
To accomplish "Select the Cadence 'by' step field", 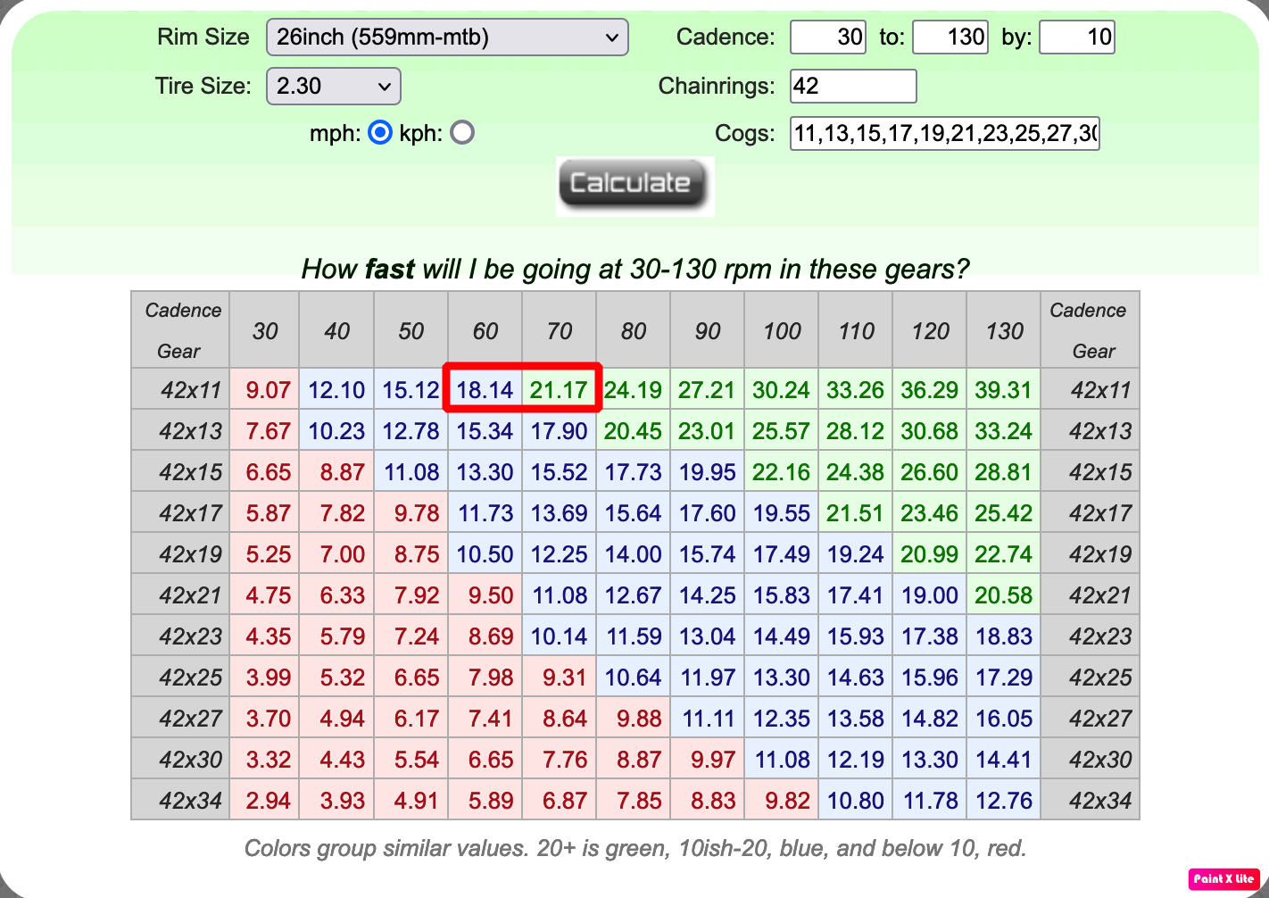I will pyautogui.click(x=1076, y=37).
